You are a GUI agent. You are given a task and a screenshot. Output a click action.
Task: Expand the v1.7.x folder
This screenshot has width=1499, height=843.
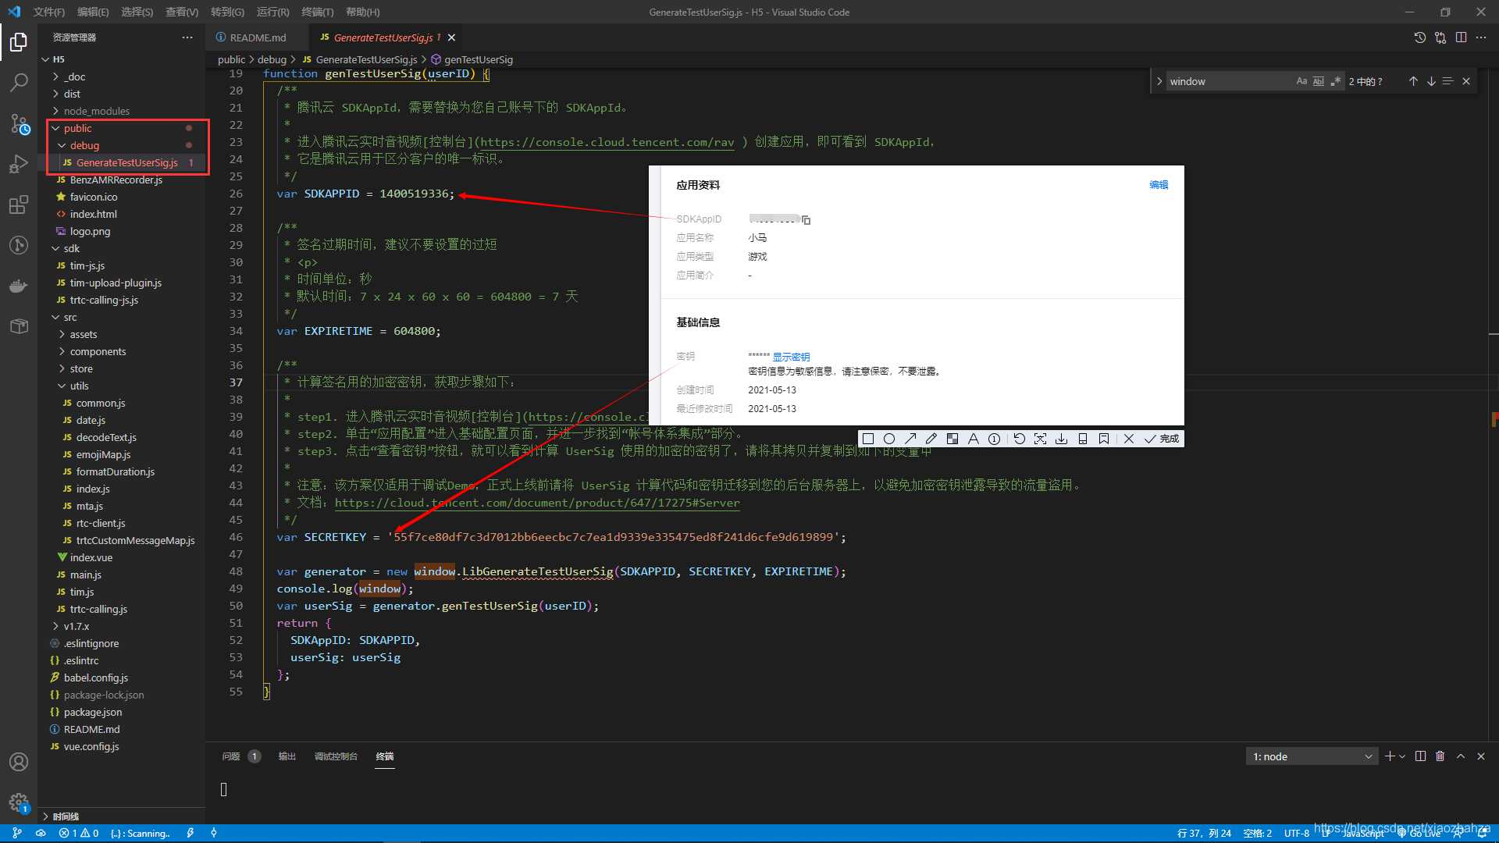coord(122,626)
